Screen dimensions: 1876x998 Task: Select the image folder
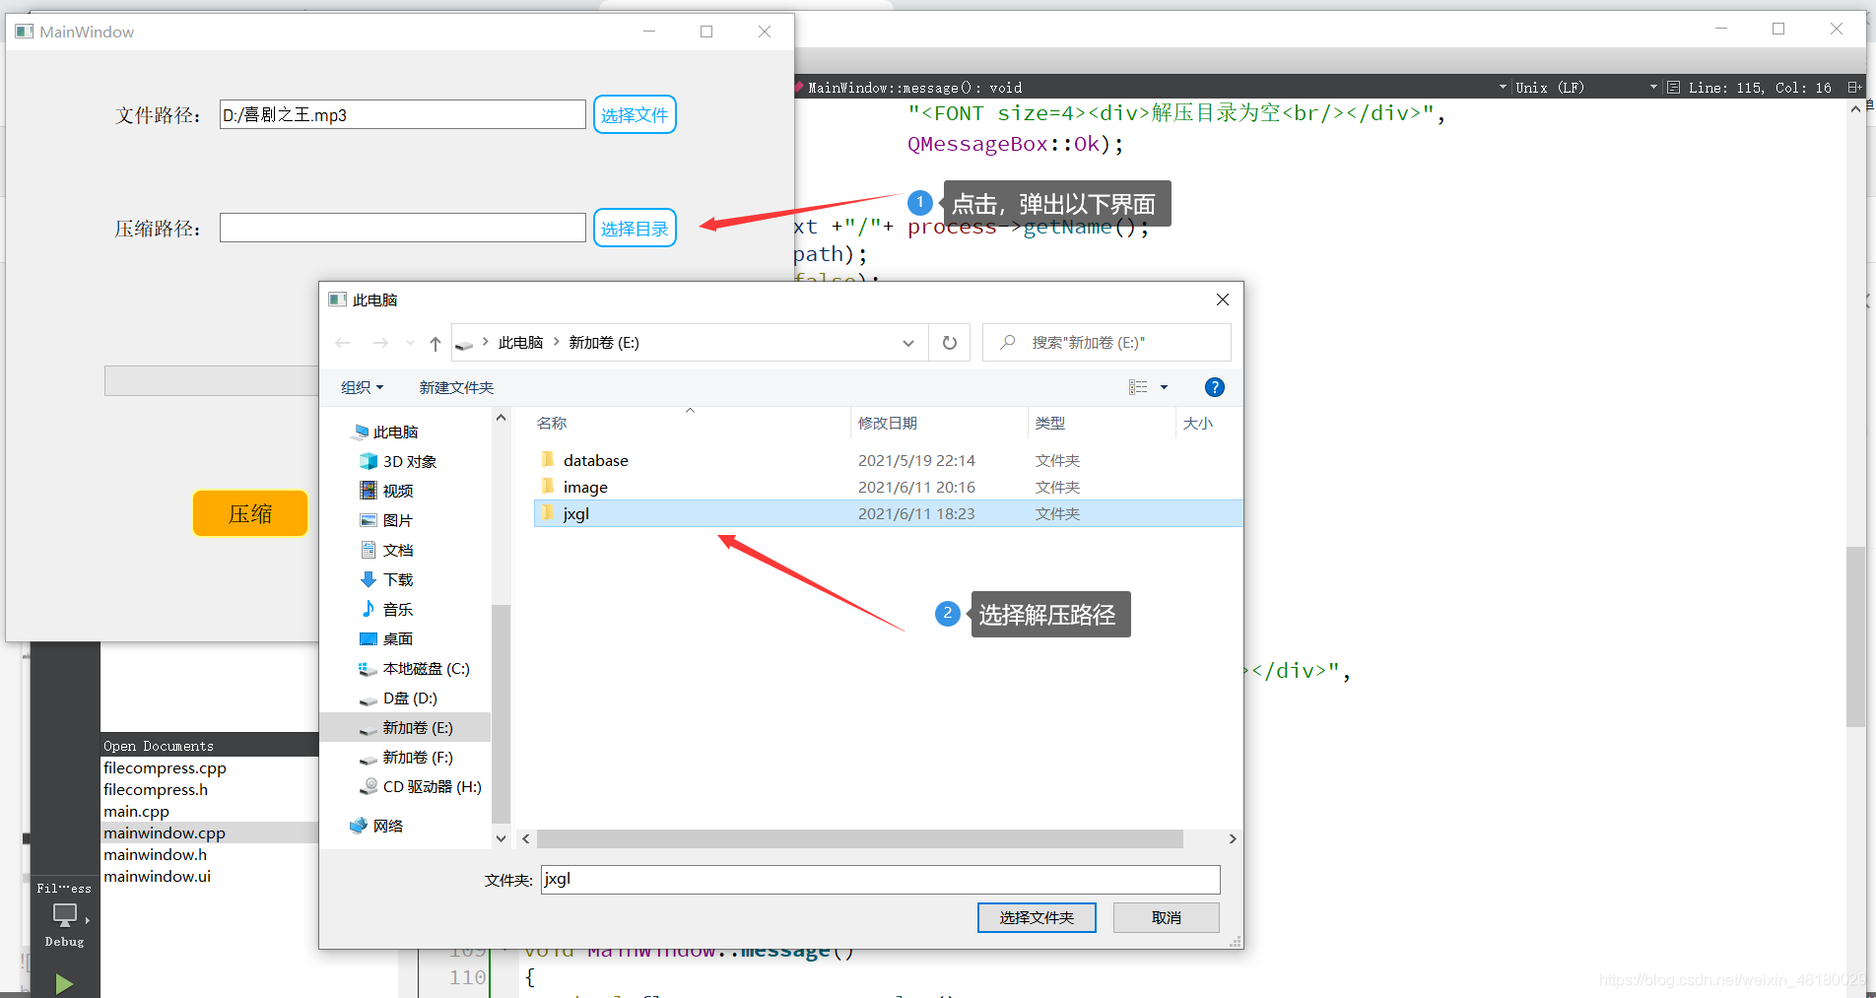(888, 487)
